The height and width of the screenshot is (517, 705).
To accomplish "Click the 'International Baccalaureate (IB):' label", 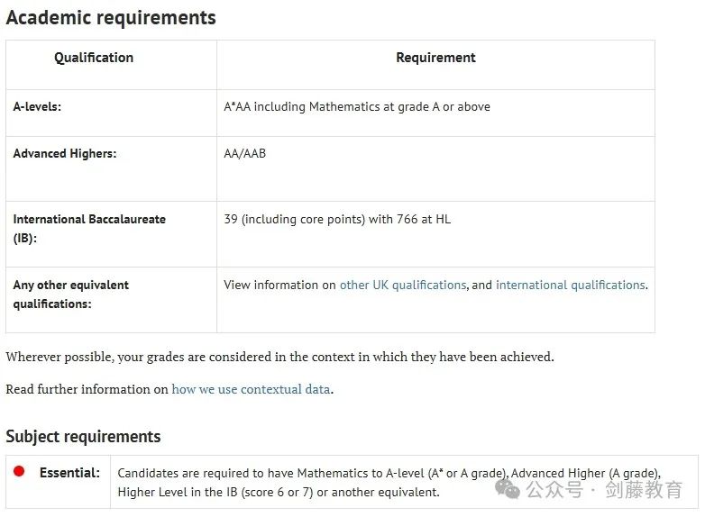I will click(89, 229).
